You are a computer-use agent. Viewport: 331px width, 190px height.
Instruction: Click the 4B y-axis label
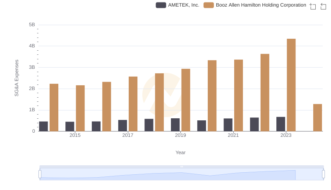click(32, 46)
